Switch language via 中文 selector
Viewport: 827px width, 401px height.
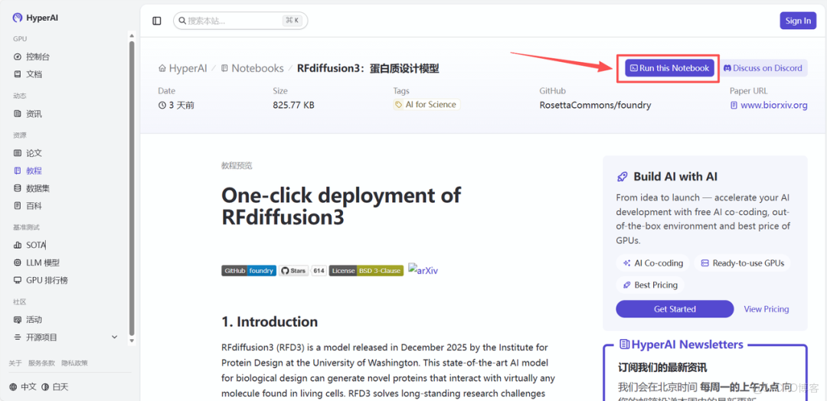(x=23, y=386)
